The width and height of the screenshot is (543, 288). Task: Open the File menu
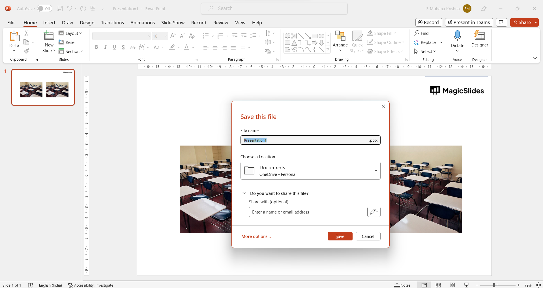point(11,23)
